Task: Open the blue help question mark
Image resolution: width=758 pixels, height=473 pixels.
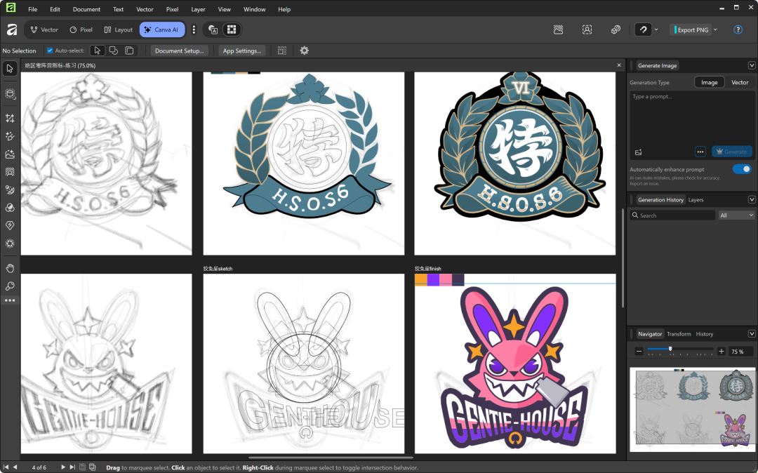Action: [x=738, y=29]
